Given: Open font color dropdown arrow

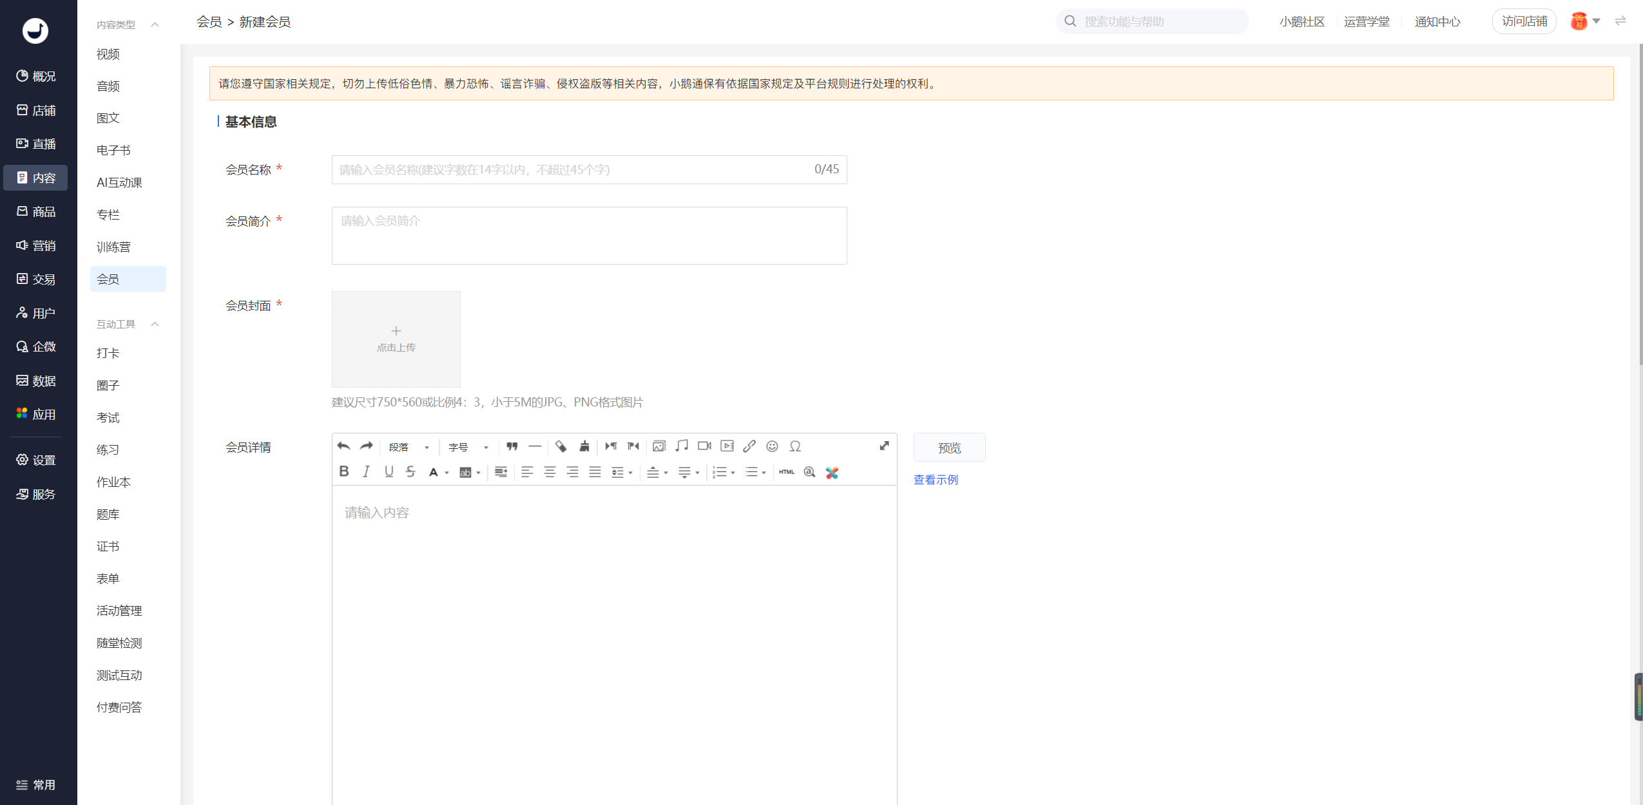Looking at the screenshot, I should [x=447, y=473].
